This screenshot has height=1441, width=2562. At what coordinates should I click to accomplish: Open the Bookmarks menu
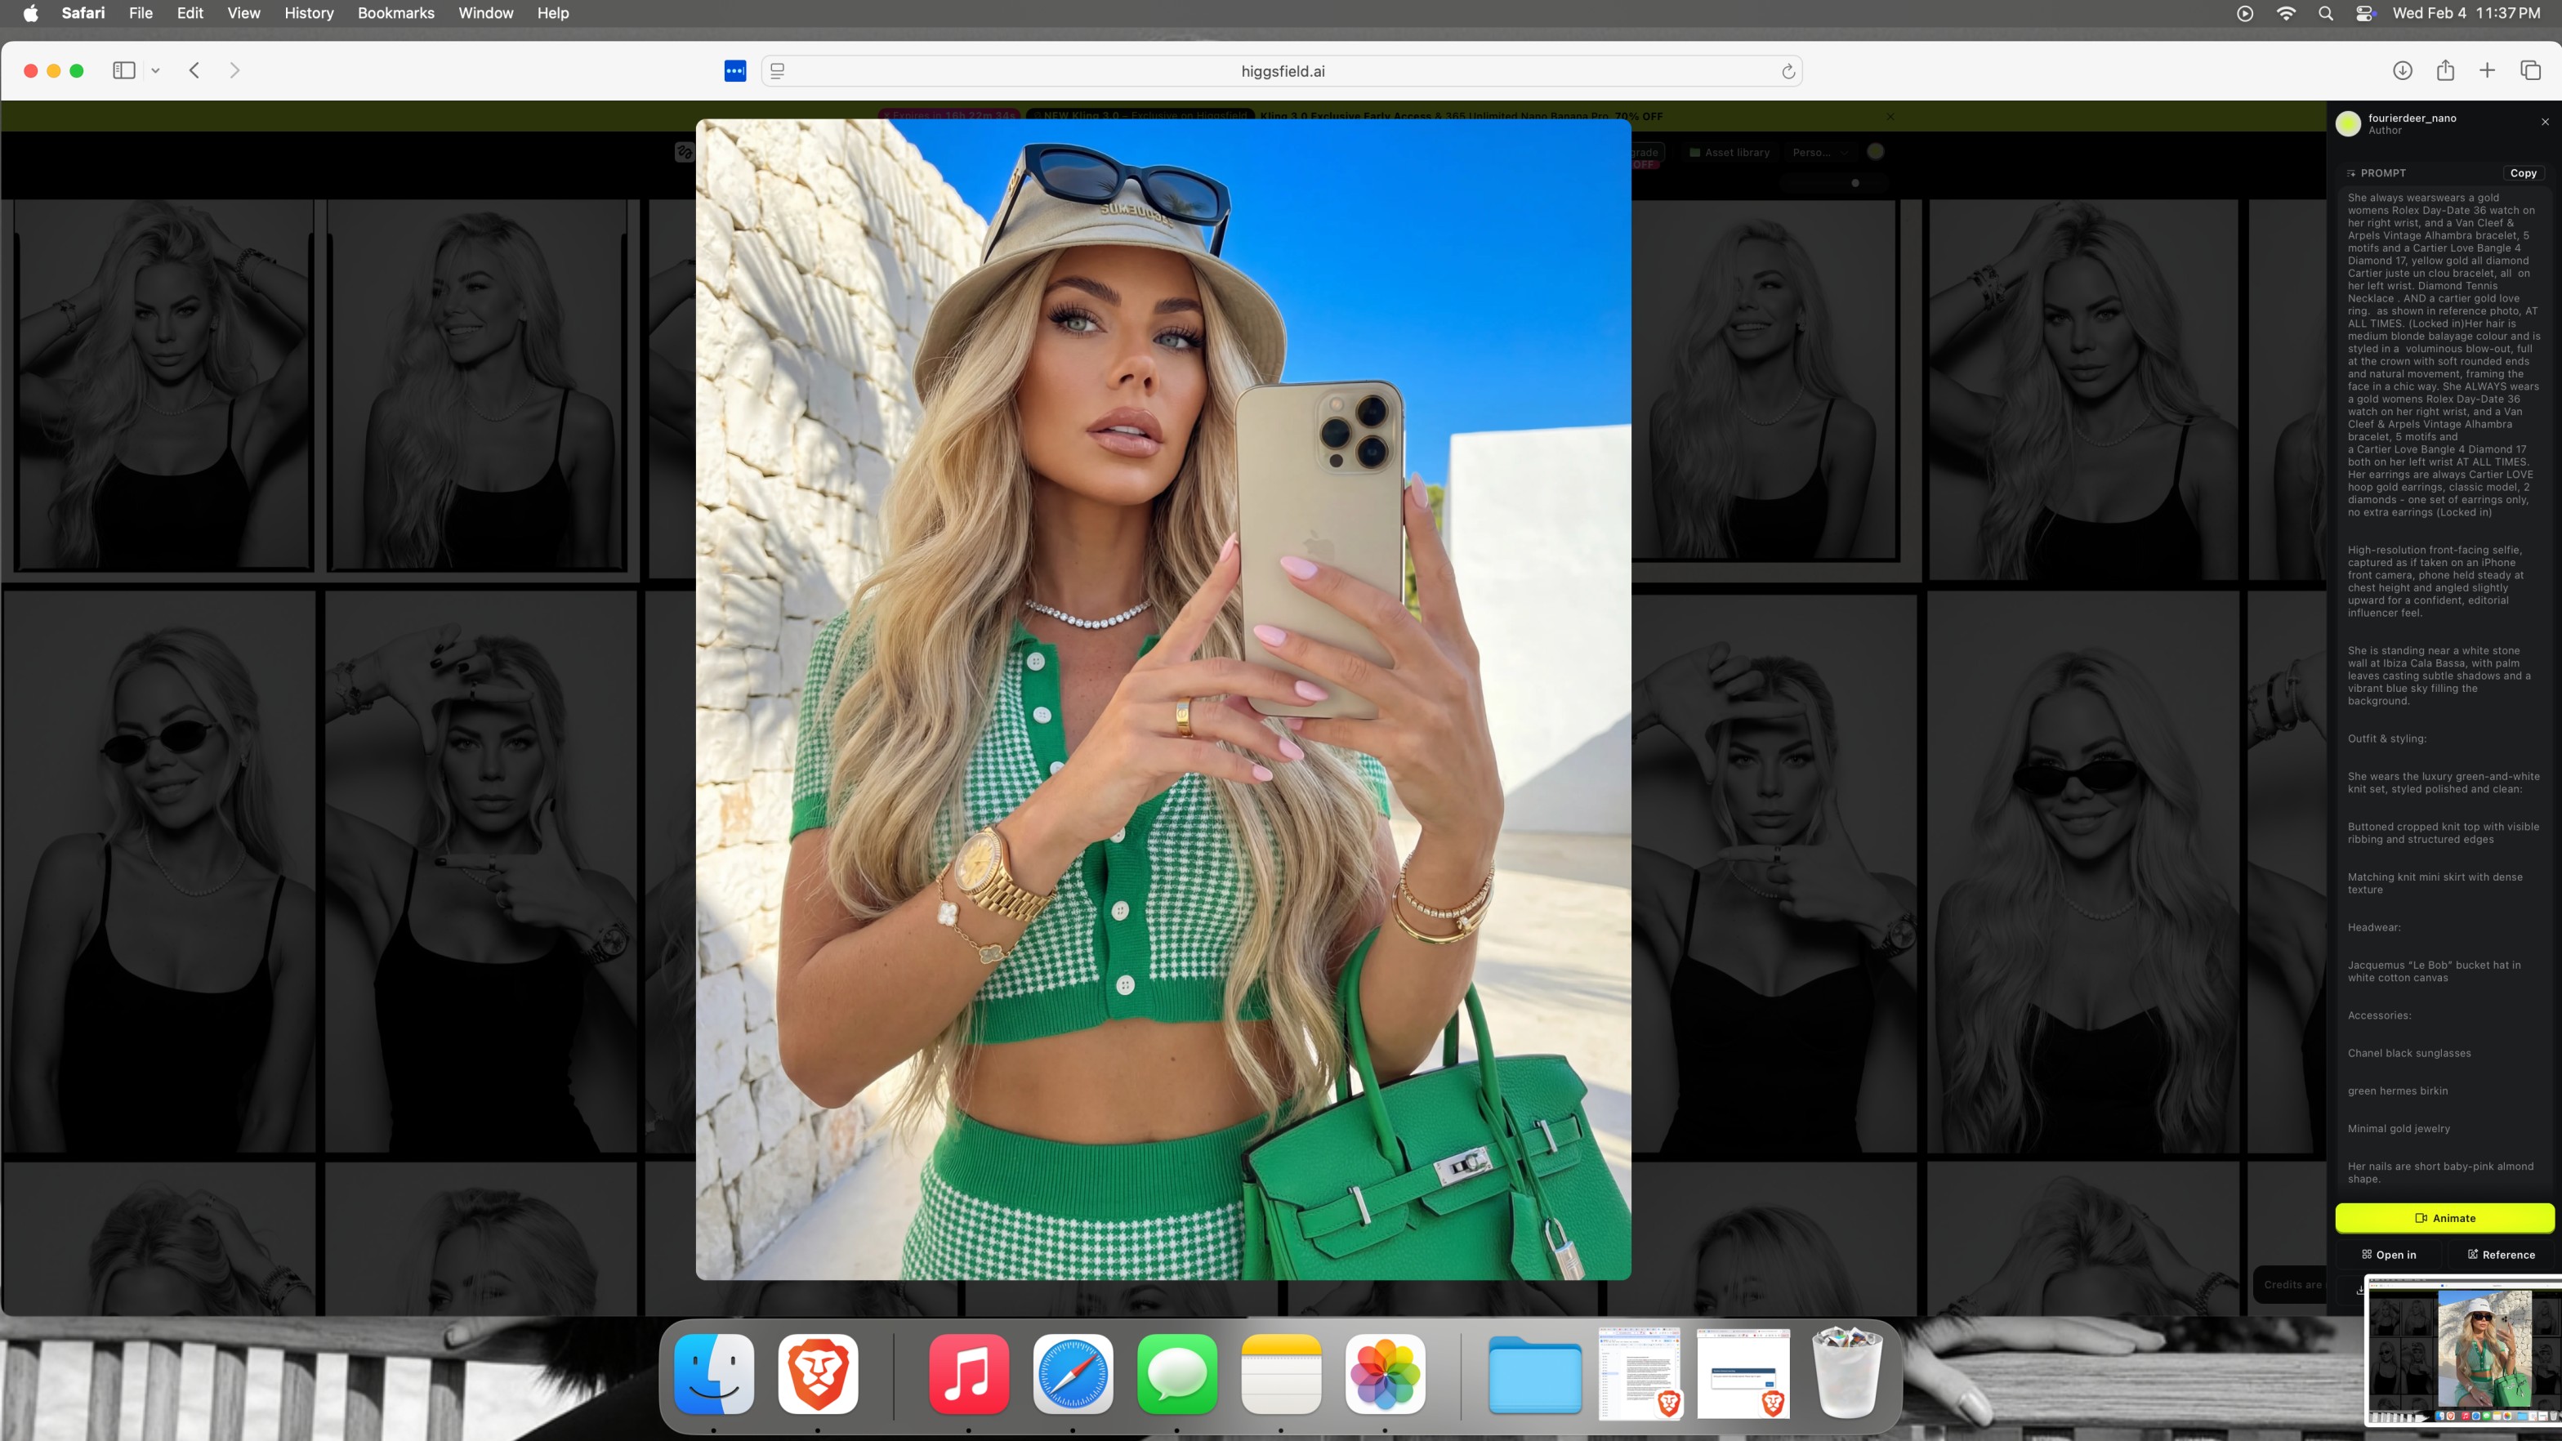click(x=395, y=13)
